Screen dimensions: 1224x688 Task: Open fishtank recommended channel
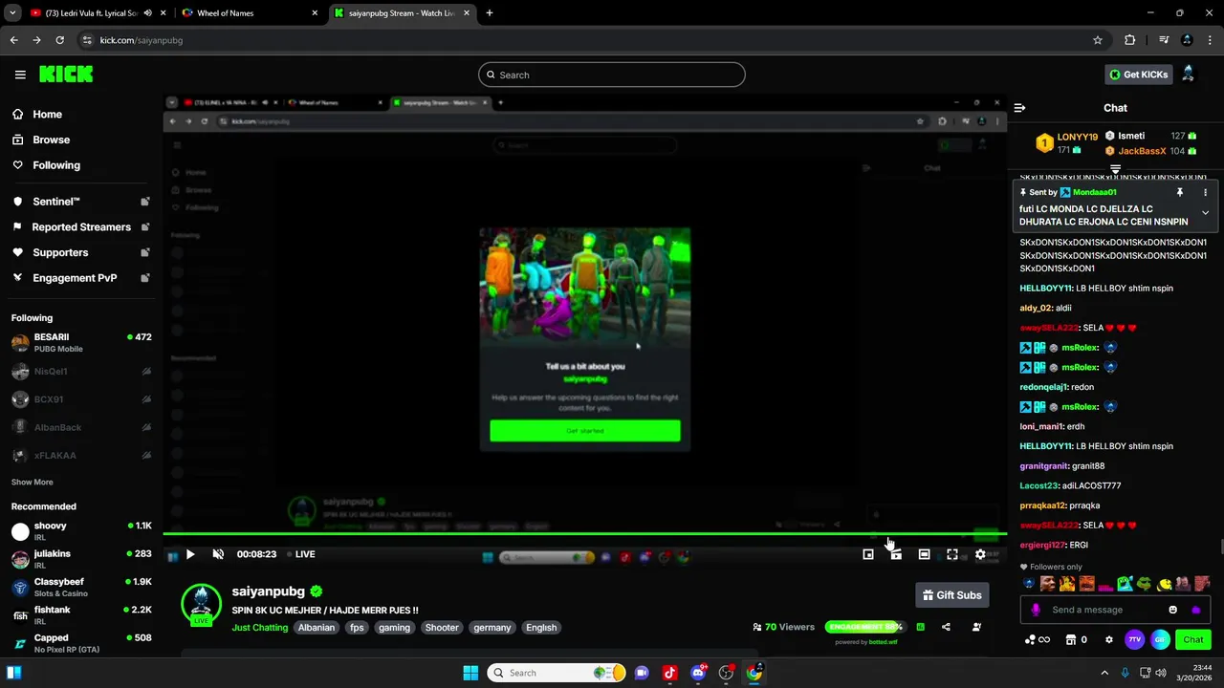tap(81, 614)
